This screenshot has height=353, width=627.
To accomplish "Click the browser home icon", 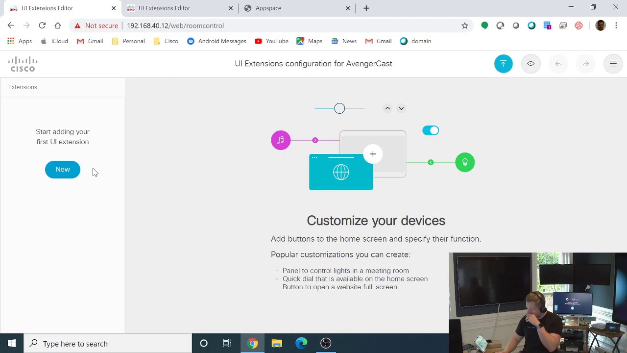I will coord(58,25).
